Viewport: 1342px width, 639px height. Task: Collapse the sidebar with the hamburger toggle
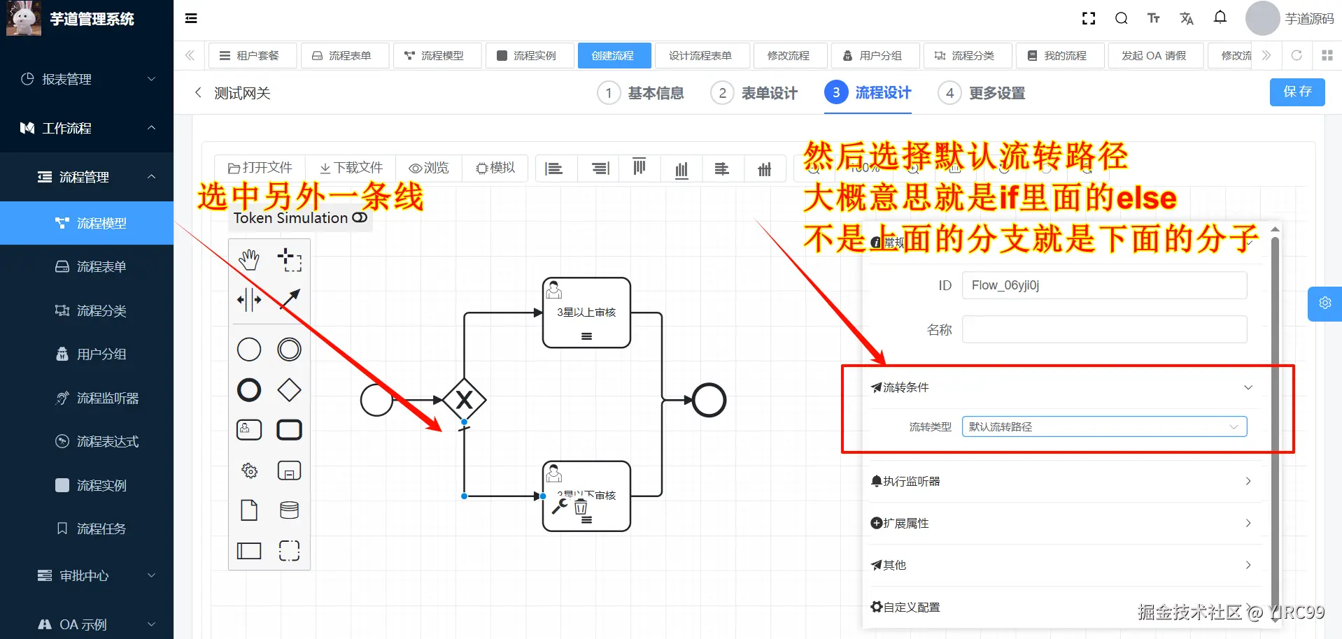pos(190,18)
